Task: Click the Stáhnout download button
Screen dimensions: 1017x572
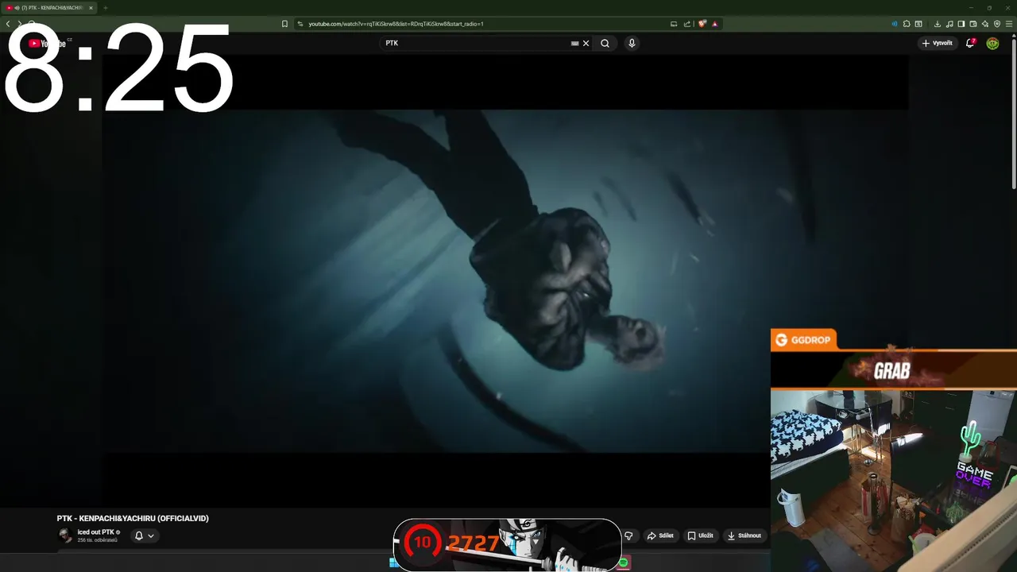Action: coord(744,535)
